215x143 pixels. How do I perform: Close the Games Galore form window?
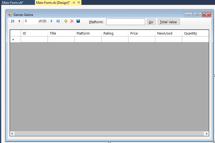click(206, 15)
